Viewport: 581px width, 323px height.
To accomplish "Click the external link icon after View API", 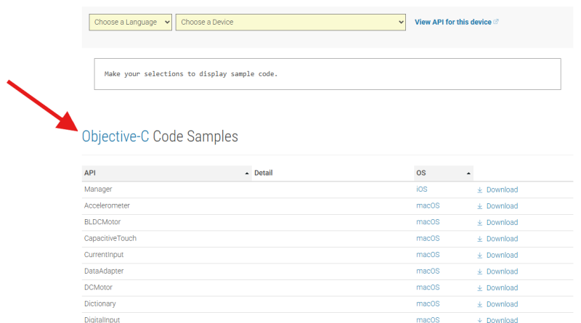I will [x=496, y=22].
